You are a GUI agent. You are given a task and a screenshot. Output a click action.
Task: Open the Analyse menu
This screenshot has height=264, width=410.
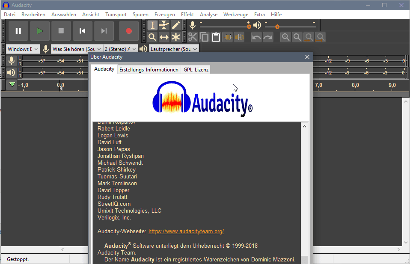point(209,15)
